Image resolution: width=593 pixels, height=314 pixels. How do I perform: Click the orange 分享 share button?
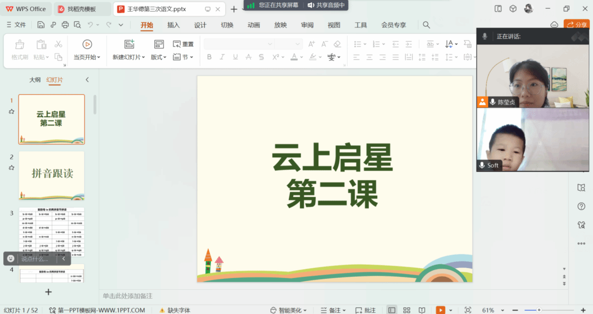point(577,25)
